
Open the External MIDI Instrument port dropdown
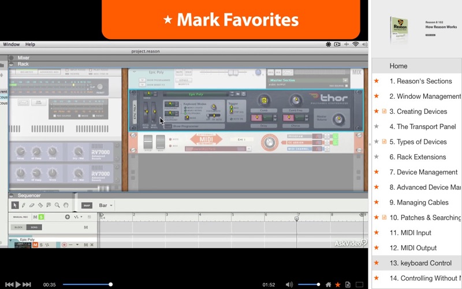tap(249, 149)
